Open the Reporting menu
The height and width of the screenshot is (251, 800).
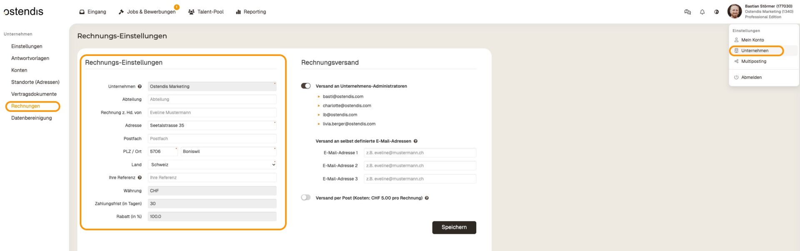click(x=251, y=12)
